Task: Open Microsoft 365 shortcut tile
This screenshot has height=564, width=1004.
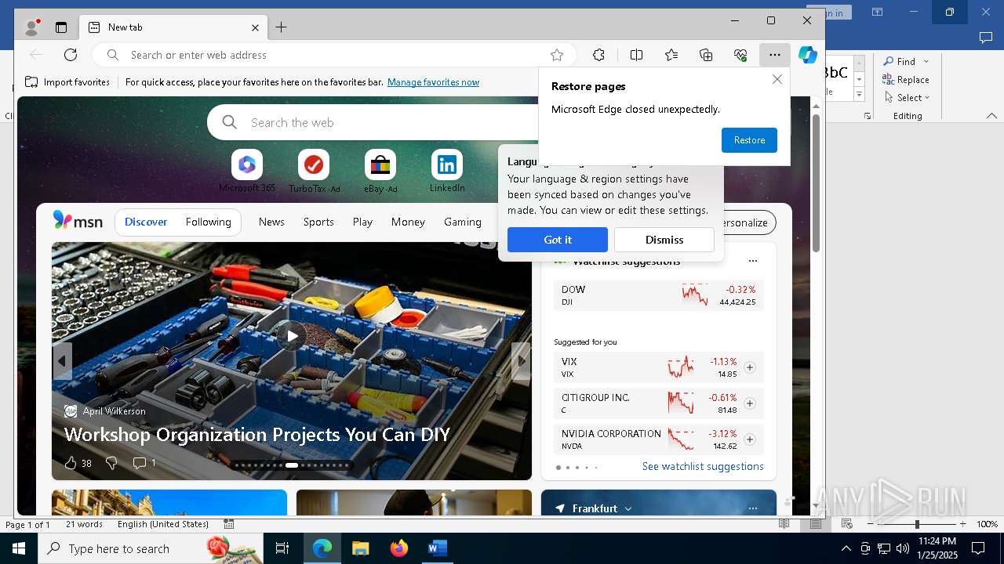Action: point(247,172)
